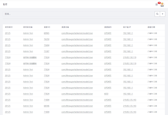Click the 資源 ID column header

click(47, 27)
